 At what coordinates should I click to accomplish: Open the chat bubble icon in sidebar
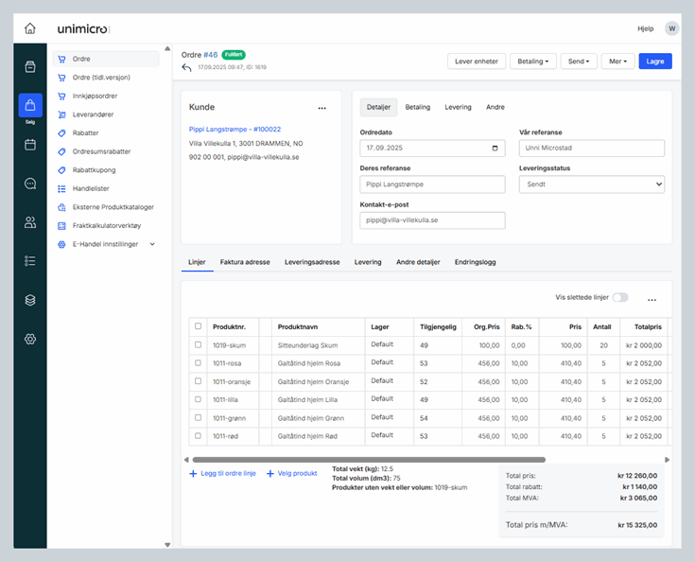point(30,184)
